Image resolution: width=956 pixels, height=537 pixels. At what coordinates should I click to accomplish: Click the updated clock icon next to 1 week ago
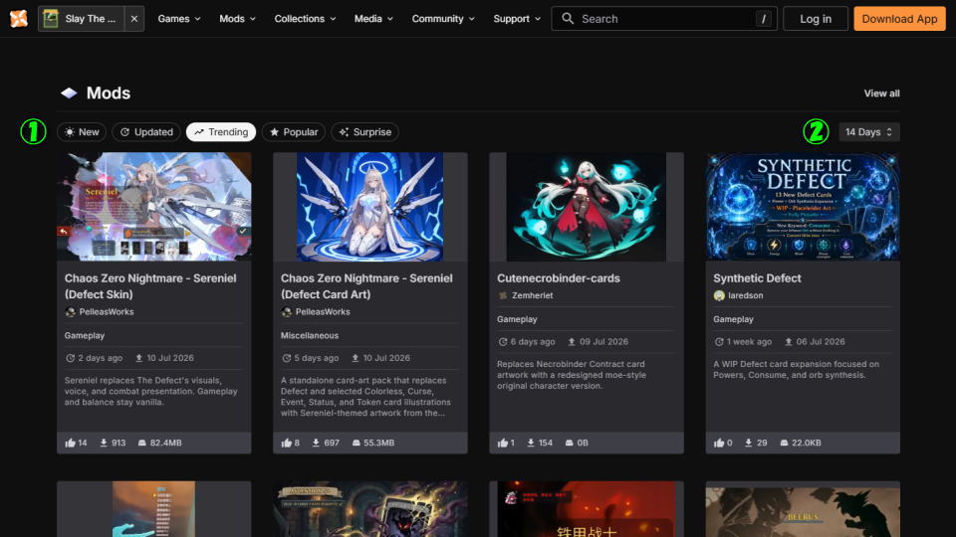click(719, 341)
